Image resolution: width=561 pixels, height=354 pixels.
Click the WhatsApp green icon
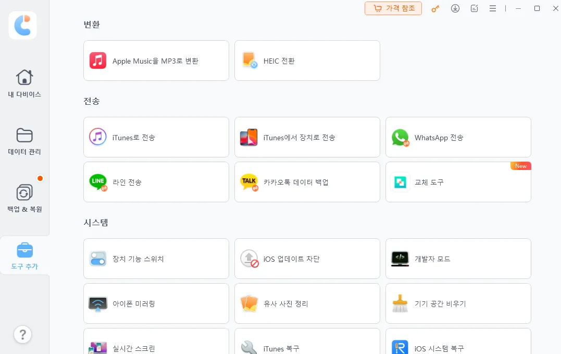coord(400,138)
